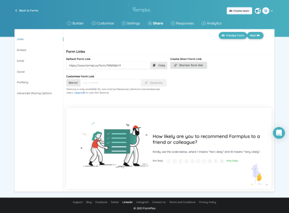Click the Formplus logo

click(x=141, y=10)
